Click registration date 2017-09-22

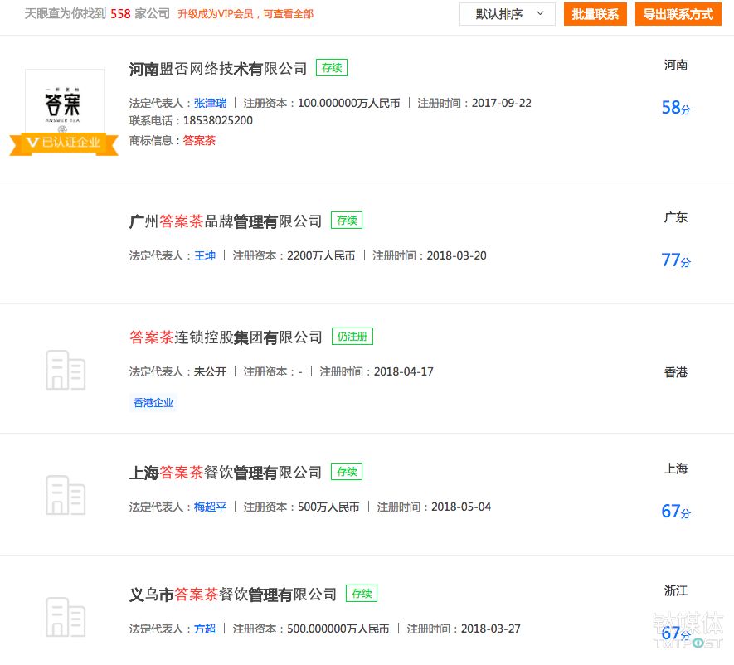coord(501,103)
